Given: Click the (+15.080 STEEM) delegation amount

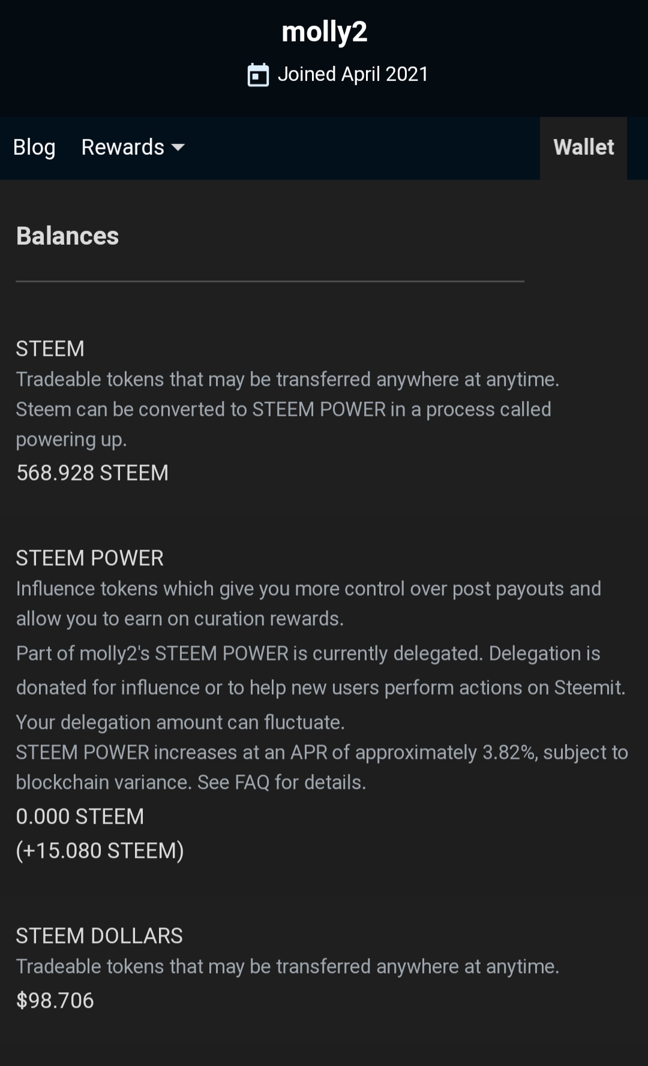Looking at the screenshot, I should coord(100,851).
